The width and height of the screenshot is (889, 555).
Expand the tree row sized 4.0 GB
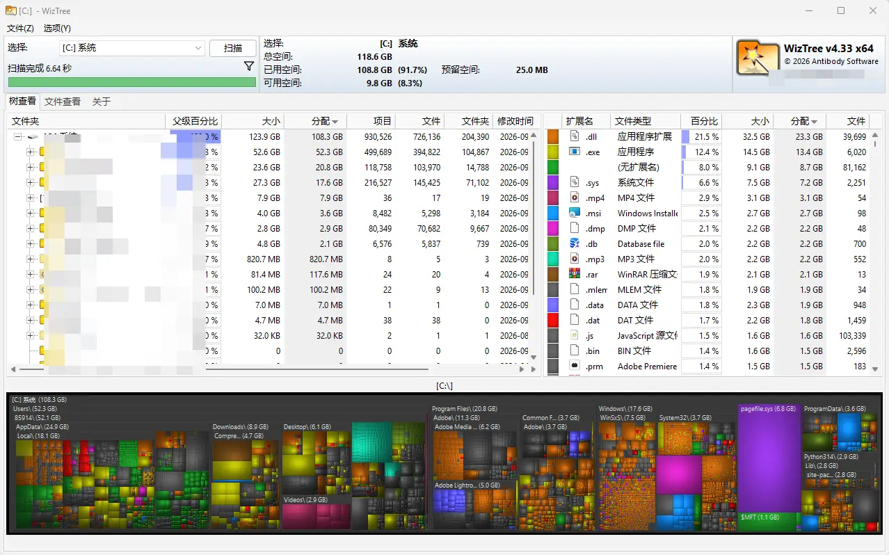(x=31, y=213)
